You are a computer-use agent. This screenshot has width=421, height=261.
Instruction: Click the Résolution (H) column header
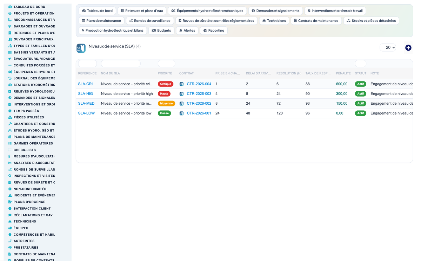click(x=289, y=73)
